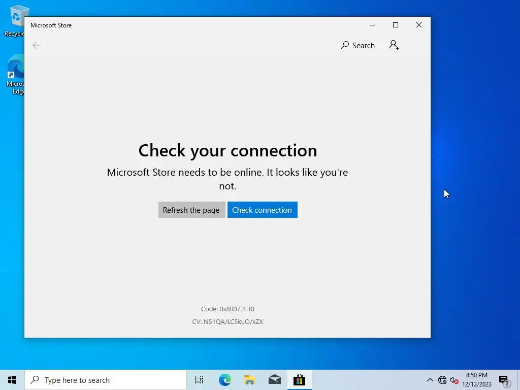Open the clock showing 8:50 PM
520x390 pixels.
(x=477, y=380)
